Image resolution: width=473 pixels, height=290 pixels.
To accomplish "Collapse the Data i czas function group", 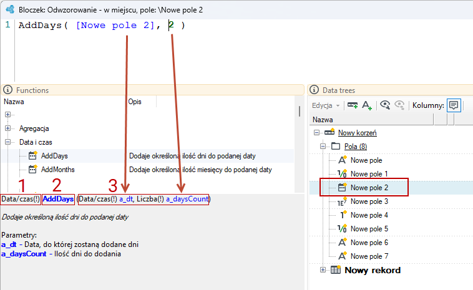I will coord(7,142).
